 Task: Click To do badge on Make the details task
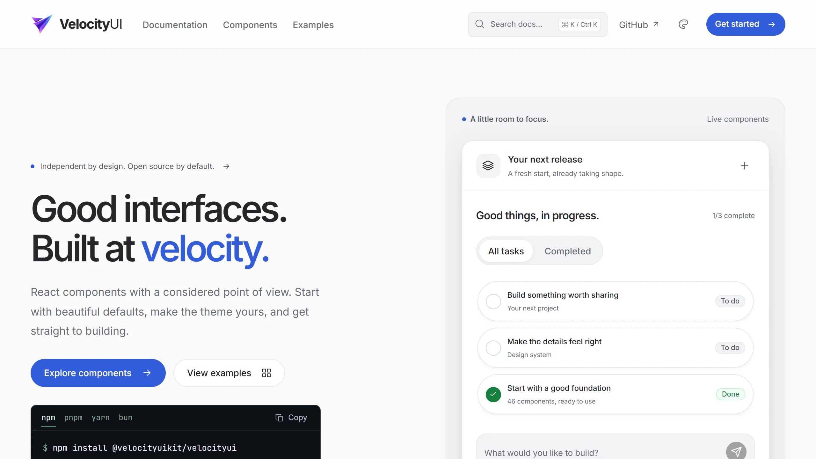[730, 348]
